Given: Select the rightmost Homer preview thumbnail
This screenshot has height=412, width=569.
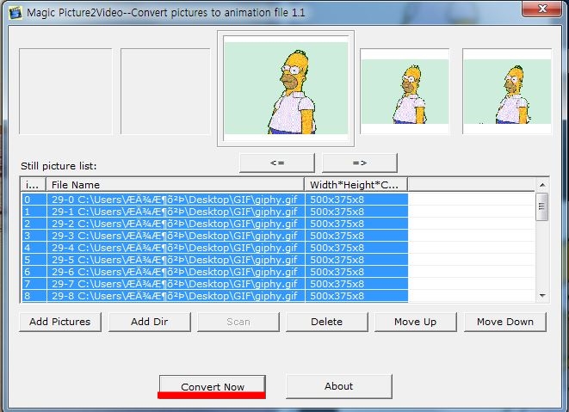Looking at the screenshot, I should point(506,90).
